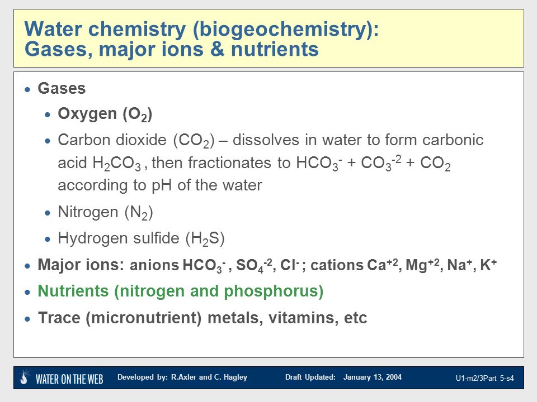Select the 'Hydrogen sulfide (H2S)' bullet item
Image resolution: width=537 pixels, height=402 pixels.
click(x=141, y=238)
